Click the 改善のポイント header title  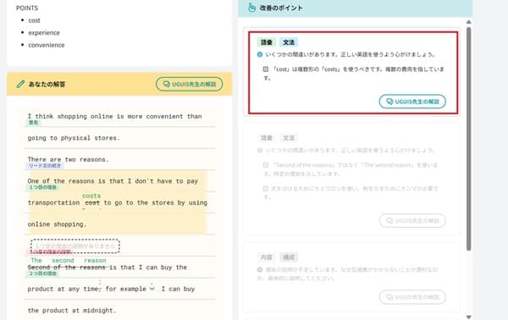(x=281, y=8)
